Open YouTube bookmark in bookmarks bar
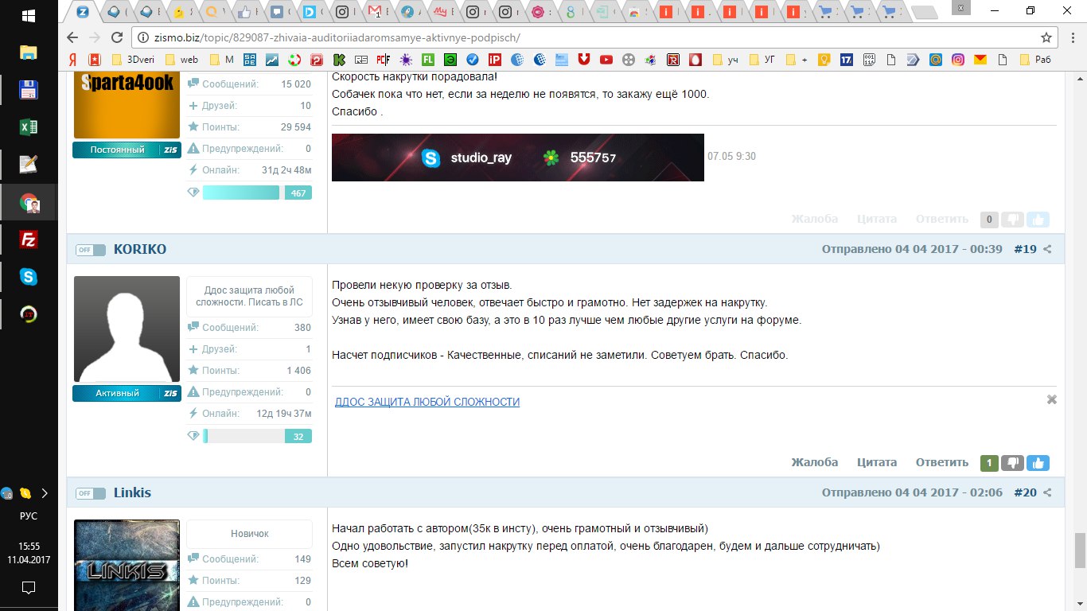 tap(606, 59)
